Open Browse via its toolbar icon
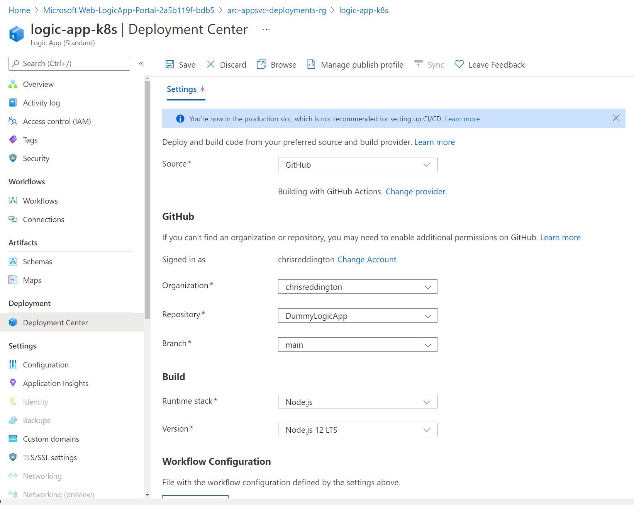 click(261, 64)
